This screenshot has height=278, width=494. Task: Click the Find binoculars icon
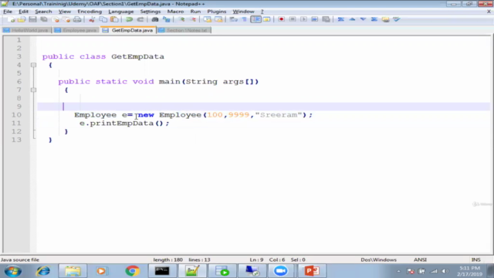[x=155, y=19]
